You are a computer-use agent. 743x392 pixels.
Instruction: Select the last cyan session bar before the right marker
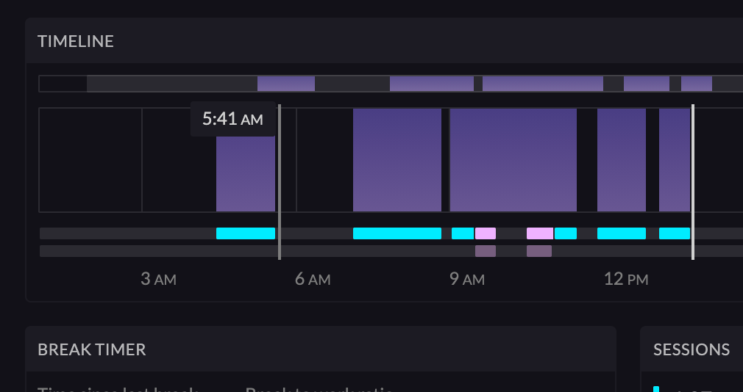coord(675,233)
